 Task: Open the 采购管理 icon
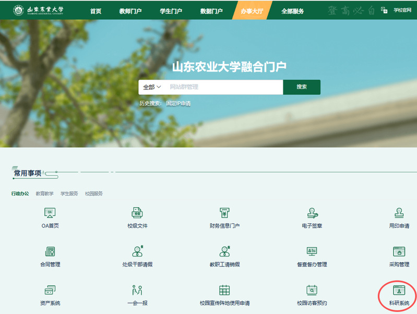coord(399,251)
